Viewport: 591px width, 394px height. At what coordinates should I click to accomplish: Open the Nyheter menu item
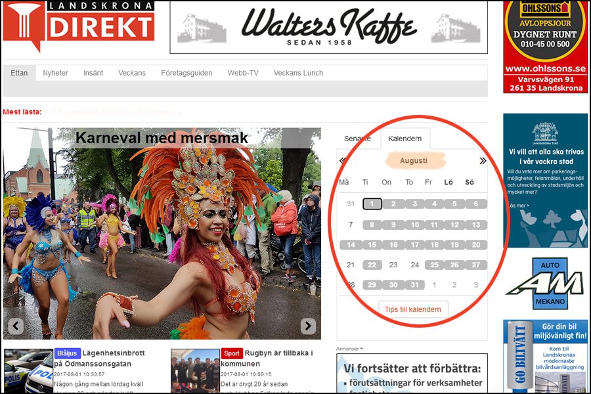coord(55,73)
